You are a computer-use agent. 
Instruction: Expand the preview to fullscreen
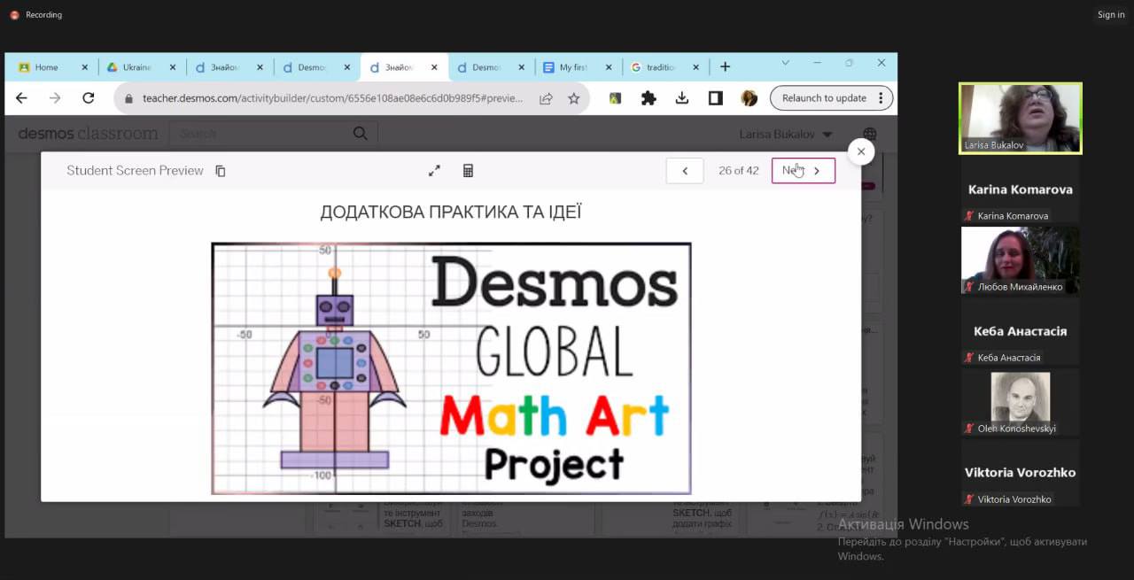coord(434,171)
